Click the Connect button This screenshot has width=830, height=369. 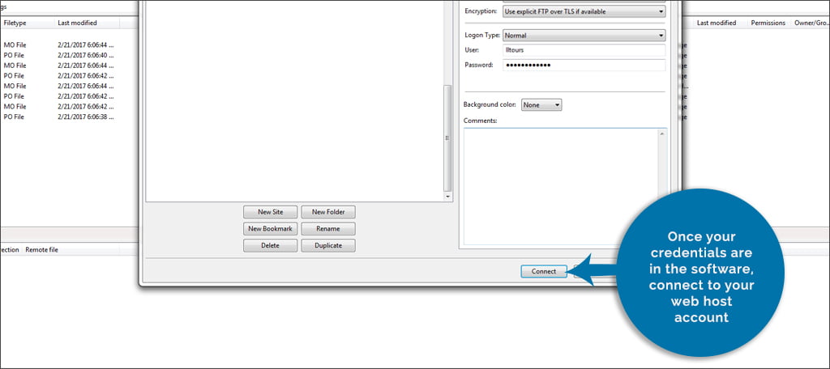[x=543, y=271]
